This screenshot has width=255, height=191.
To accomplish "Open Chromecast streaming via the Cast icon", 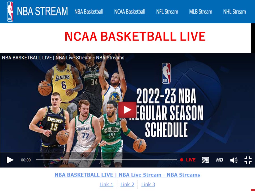I will (x=205, y=160).
